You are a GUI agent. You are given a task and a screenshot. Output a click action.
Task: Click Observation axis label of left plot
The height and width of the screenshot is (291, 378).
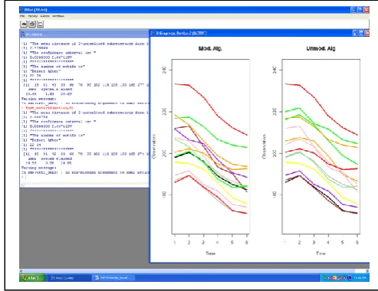(x=154, y=146)
